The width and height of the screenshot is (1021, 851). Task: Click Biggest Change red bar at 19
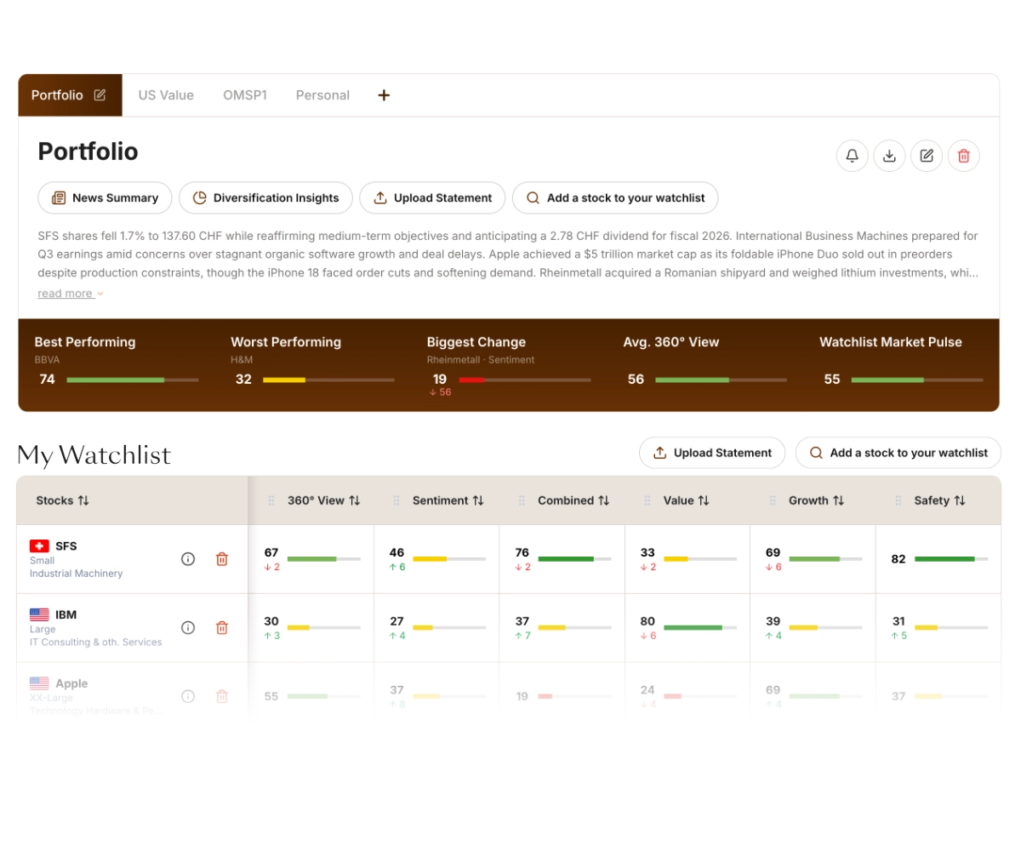(x=525, y=380)
